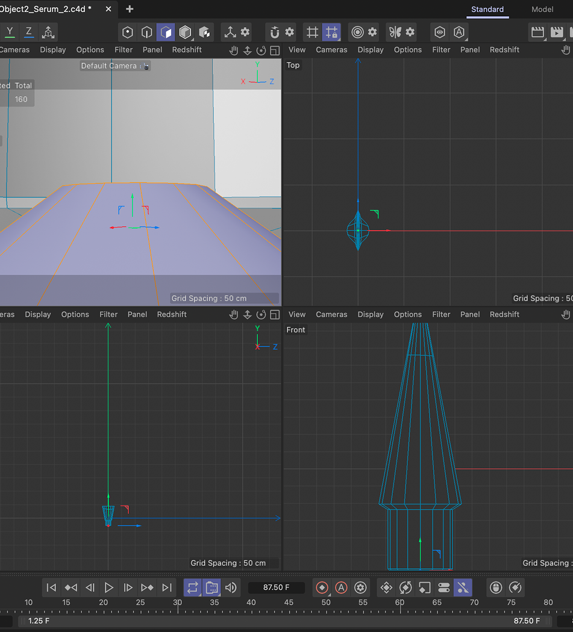
Task: Open the record settings flyout triangle
Action: pyautogui.click(x=329, y=594)
